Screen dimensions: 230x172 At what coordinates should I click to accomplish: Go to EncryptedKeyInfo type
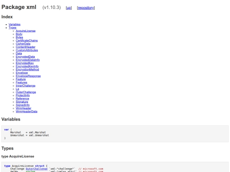pyautogui.click(x=27, y=66)
